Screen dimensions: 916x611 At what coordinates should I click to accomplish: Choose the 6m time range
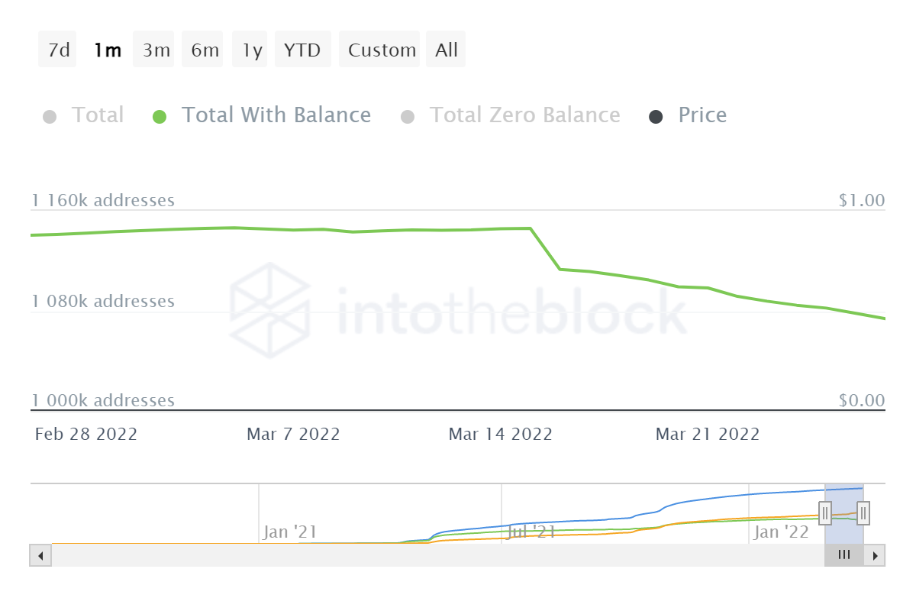(205, 50)
